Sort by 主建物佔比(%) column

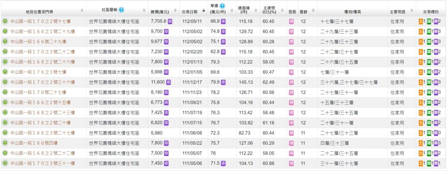(282, 10)
